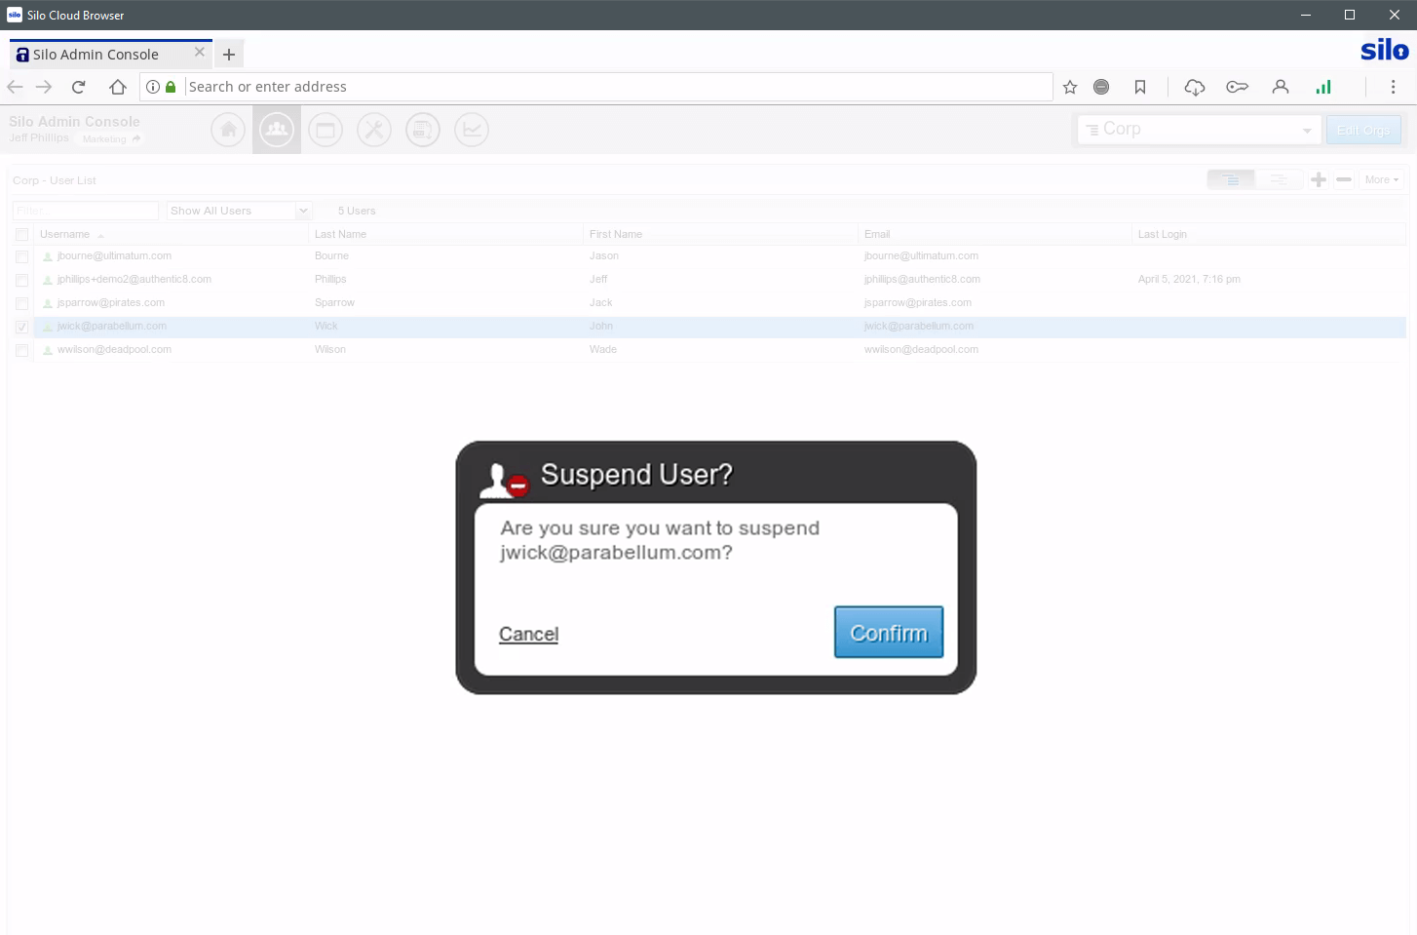Click last name Wilson cell
The width and height of the screenshot is (1417, 935).
pos(330,349)
